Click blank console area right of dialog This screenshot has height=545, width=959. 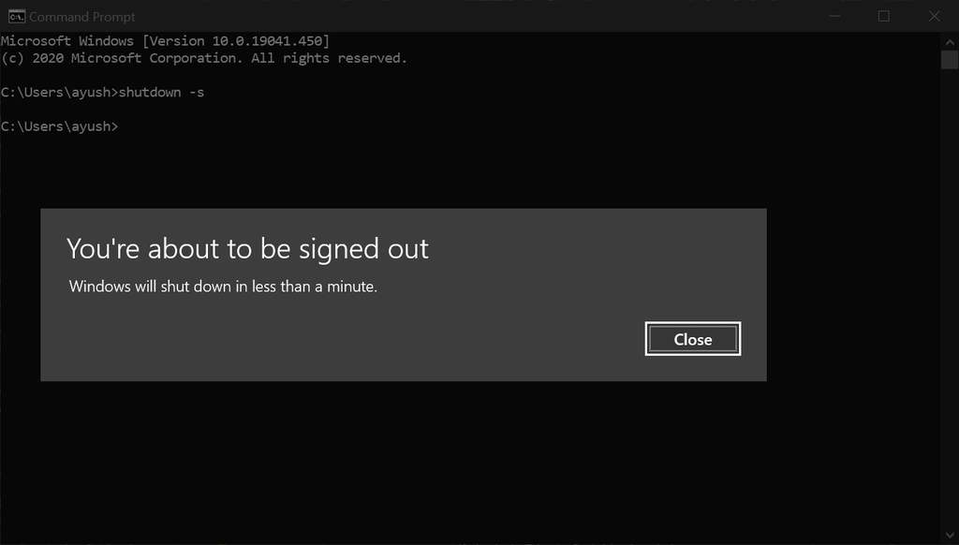(853, 294)
